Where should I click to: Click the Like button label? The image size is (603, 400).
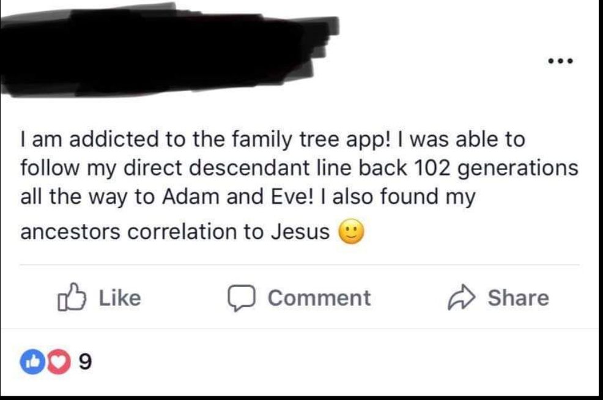tap(120, 298)
